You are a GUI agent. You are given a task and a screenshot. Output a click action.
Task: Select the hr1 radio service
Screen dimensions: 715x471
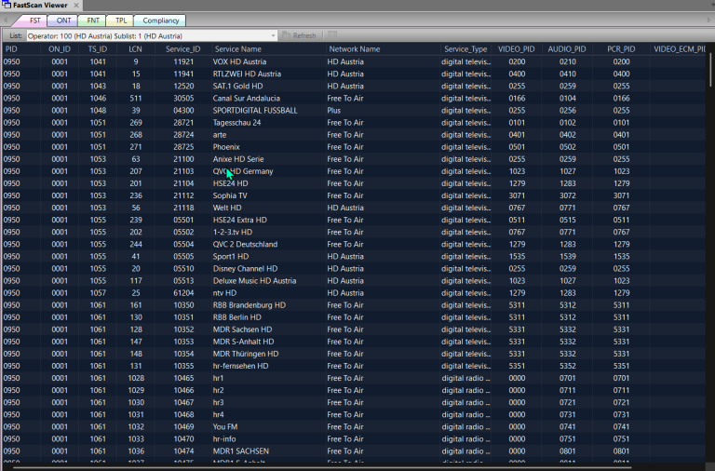(x=218, y=378)
